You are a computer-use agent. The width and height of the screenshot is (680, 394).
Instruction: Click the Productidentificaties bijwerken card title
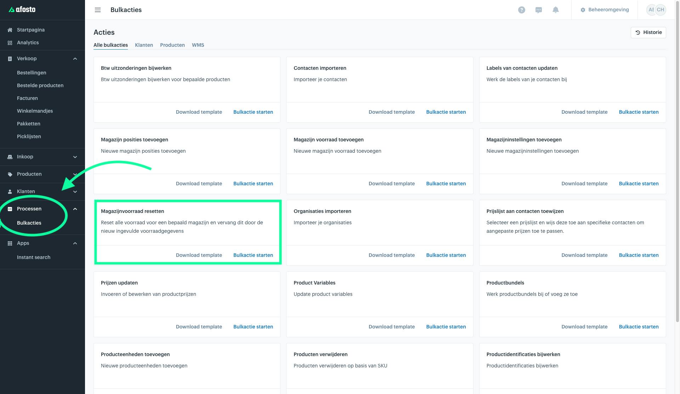[523, 354]
